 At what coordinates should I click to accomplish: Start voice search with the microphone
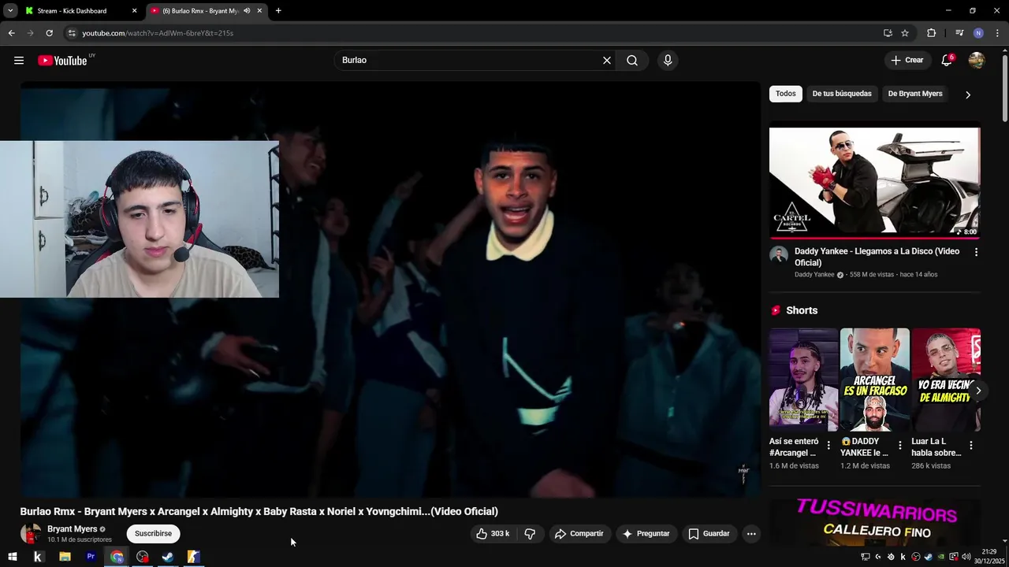tap(668, 61)
